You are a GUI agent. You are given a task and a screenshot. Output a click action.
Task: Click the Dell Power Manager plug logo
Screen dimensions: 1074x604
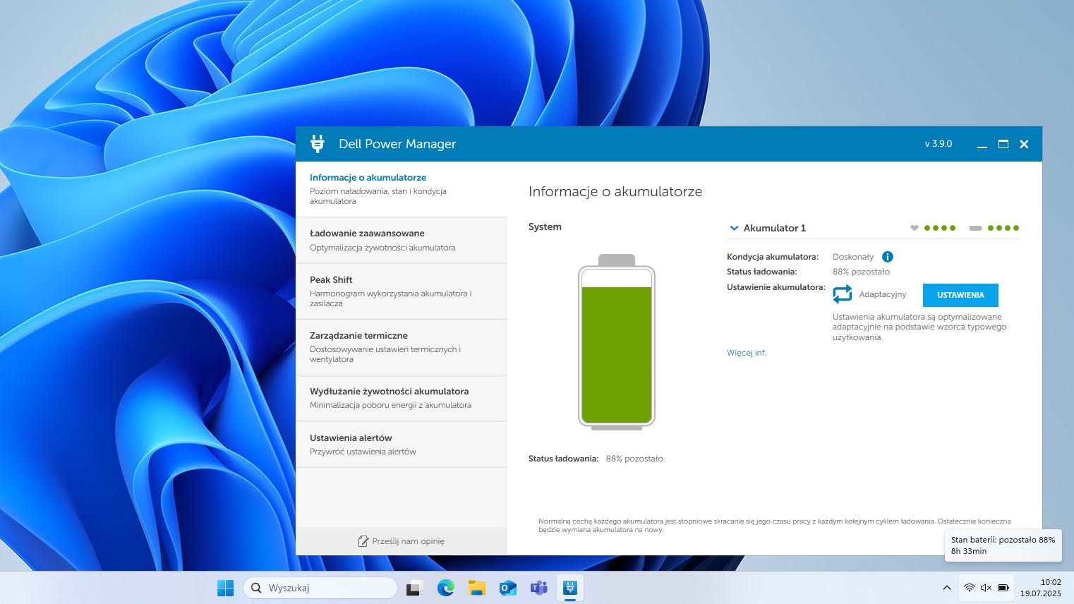(318, 144)
